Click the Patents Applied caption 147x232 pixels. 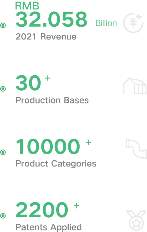[49, 227]
